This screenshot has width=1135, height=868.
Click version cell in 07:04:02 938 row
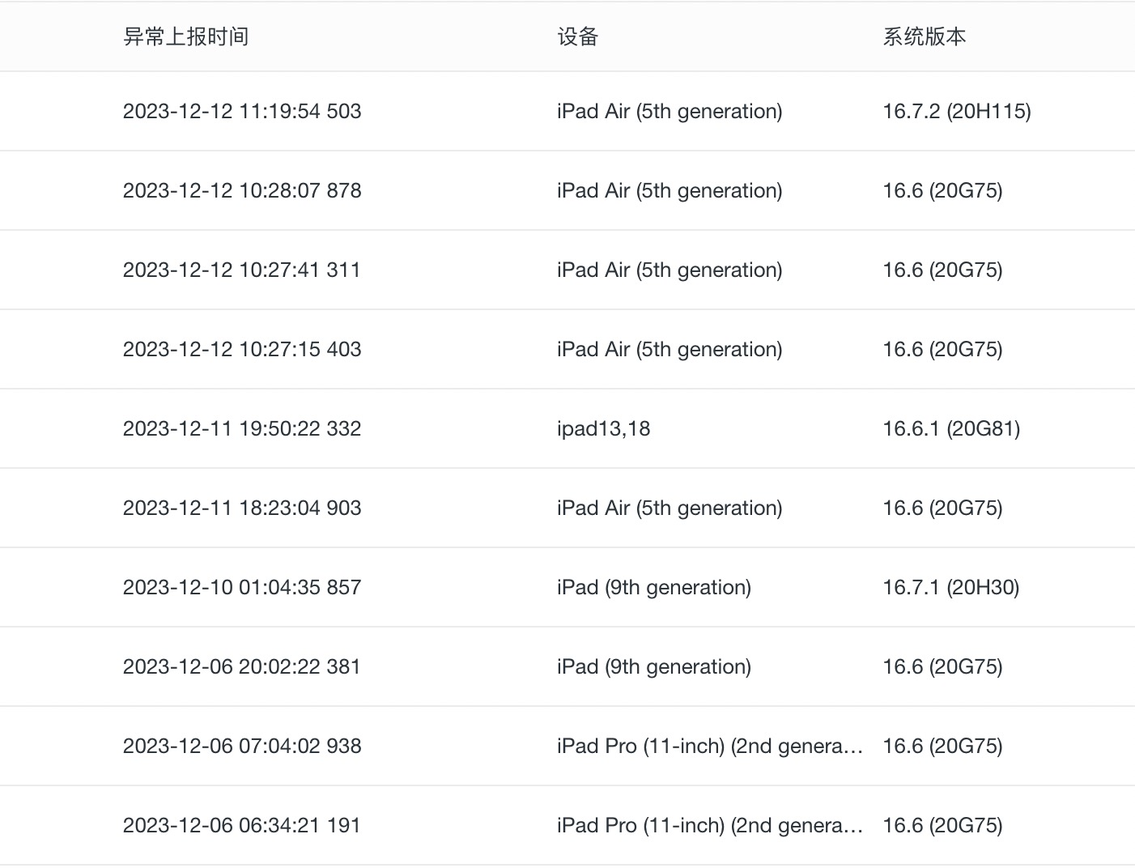[x=942, y=746]
